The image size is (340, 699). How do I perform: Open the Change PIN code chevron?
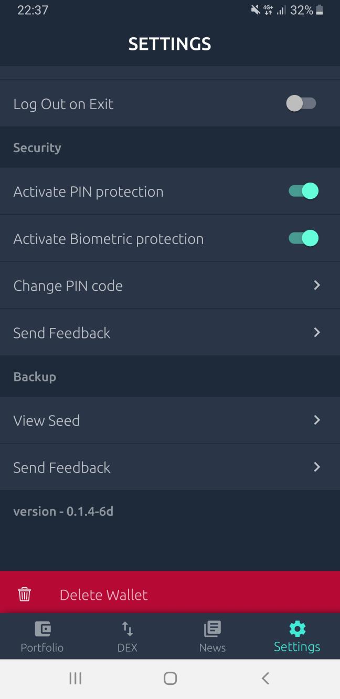316,285
